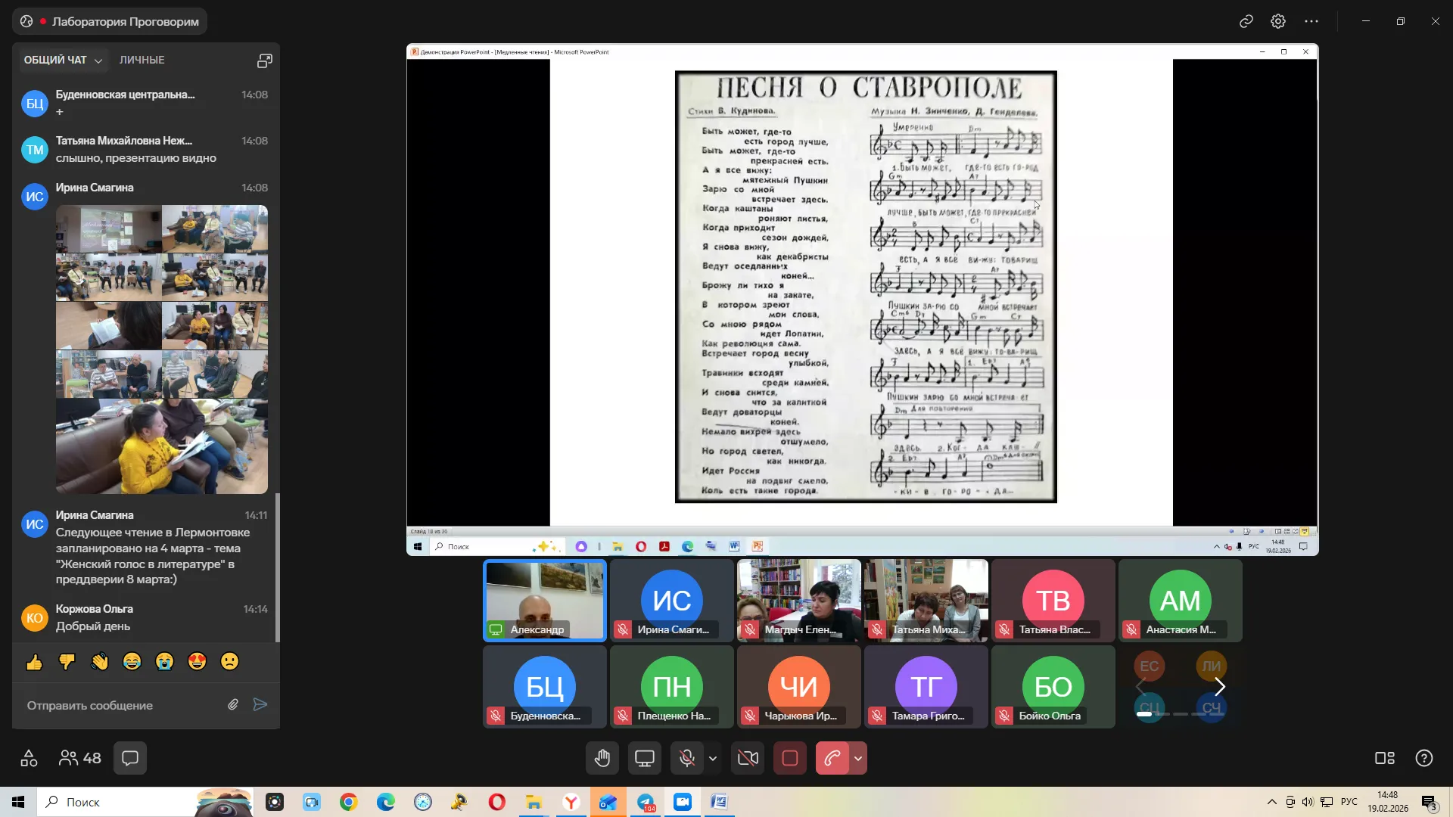The image size is (1453, 817).
Task: Open the help question mark
Action: pos(1424,758)
